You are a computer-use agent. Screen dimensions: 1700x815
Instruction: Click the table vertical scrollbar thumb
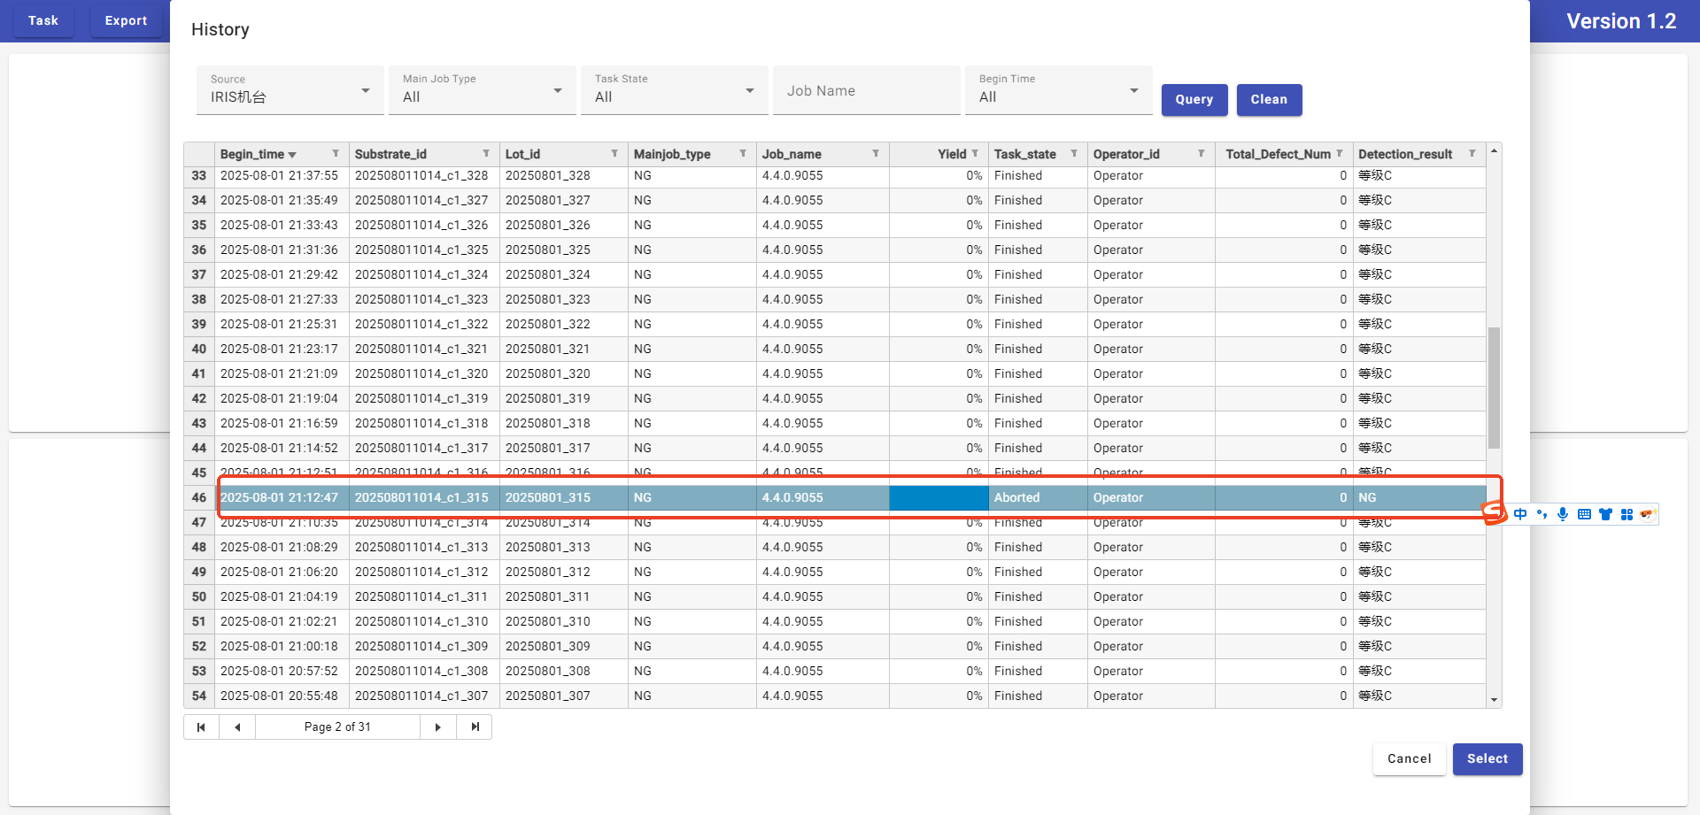click(x=1494, y=388)
